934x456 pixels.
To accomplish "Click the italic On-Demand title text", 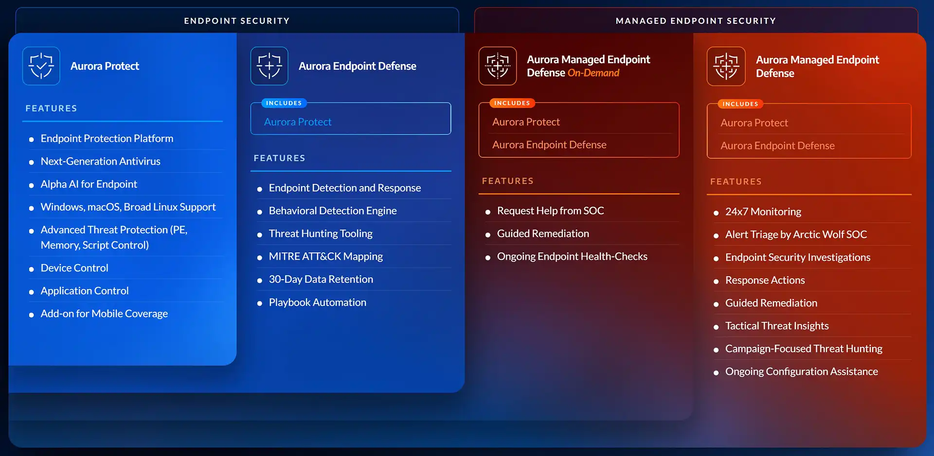I will tap(593, 73).
